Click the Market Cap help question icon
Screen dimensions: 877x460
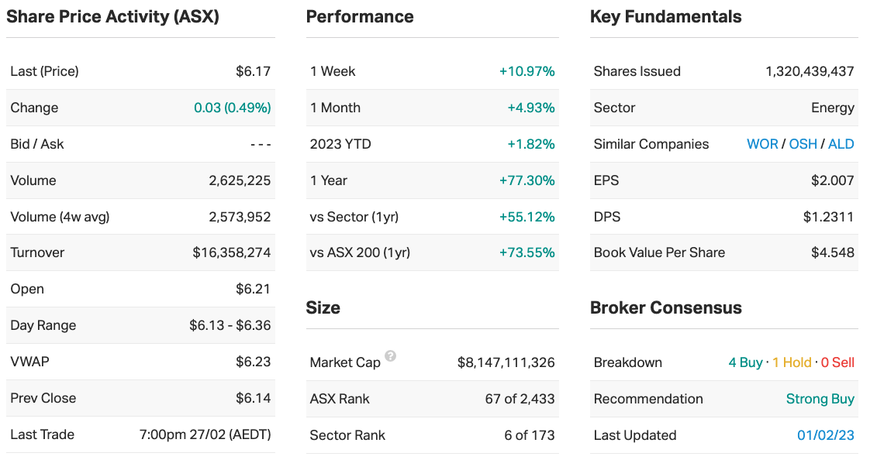[391, 356]
